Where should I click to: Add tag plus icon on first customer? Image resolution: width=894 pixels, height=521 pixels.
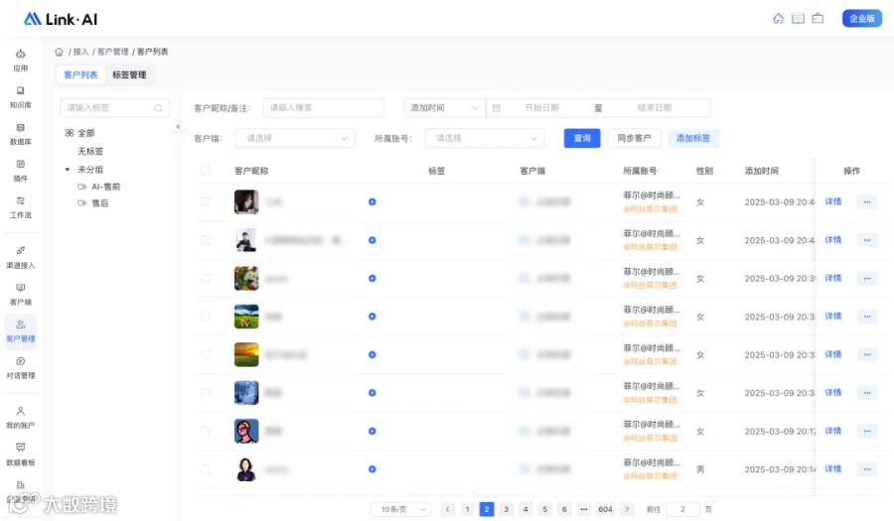coord(372,201)
